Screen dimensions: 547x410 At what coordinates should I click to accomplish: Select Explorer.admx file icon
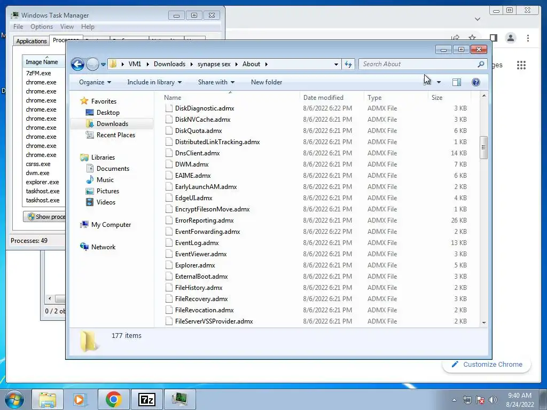click(x=169, y=265)
